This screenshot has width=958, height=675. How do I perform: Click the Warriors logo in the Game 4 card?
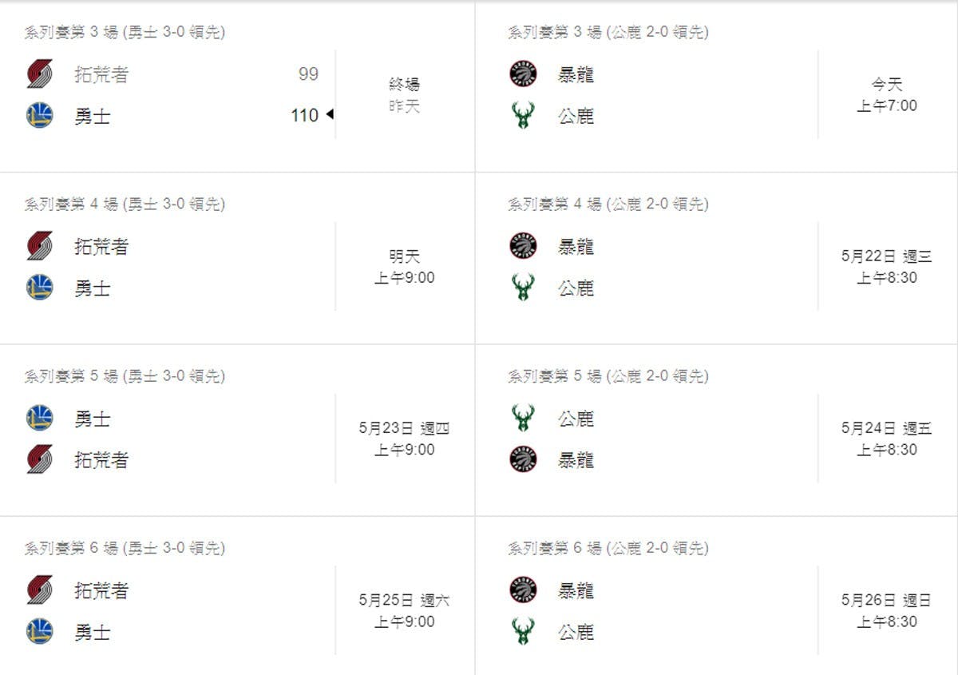[x=40, y=288]
